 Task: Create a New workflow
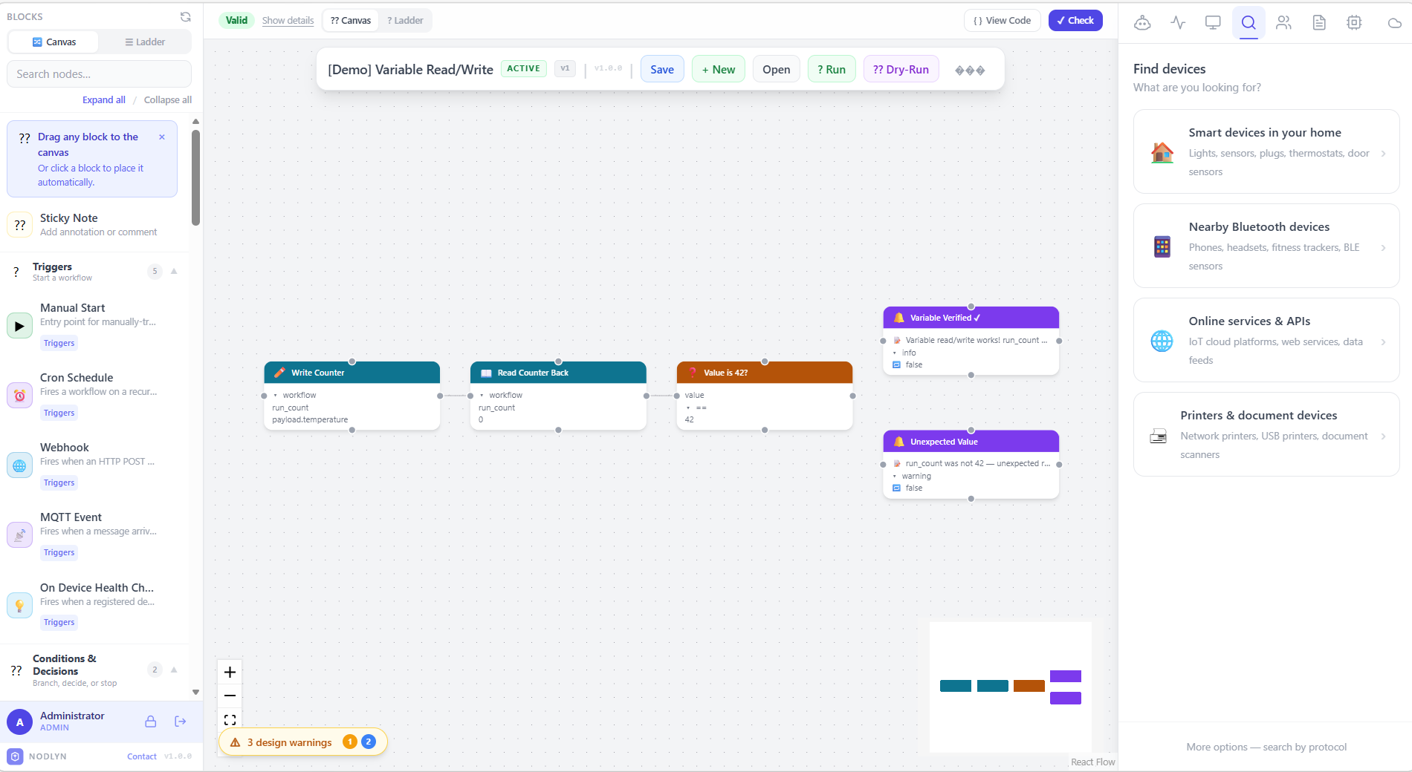[719, 70]
